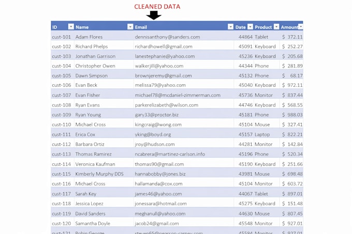Select the name Ryan Evans
The height and width of the screenshot is (234, 352).
coord(87,105)
